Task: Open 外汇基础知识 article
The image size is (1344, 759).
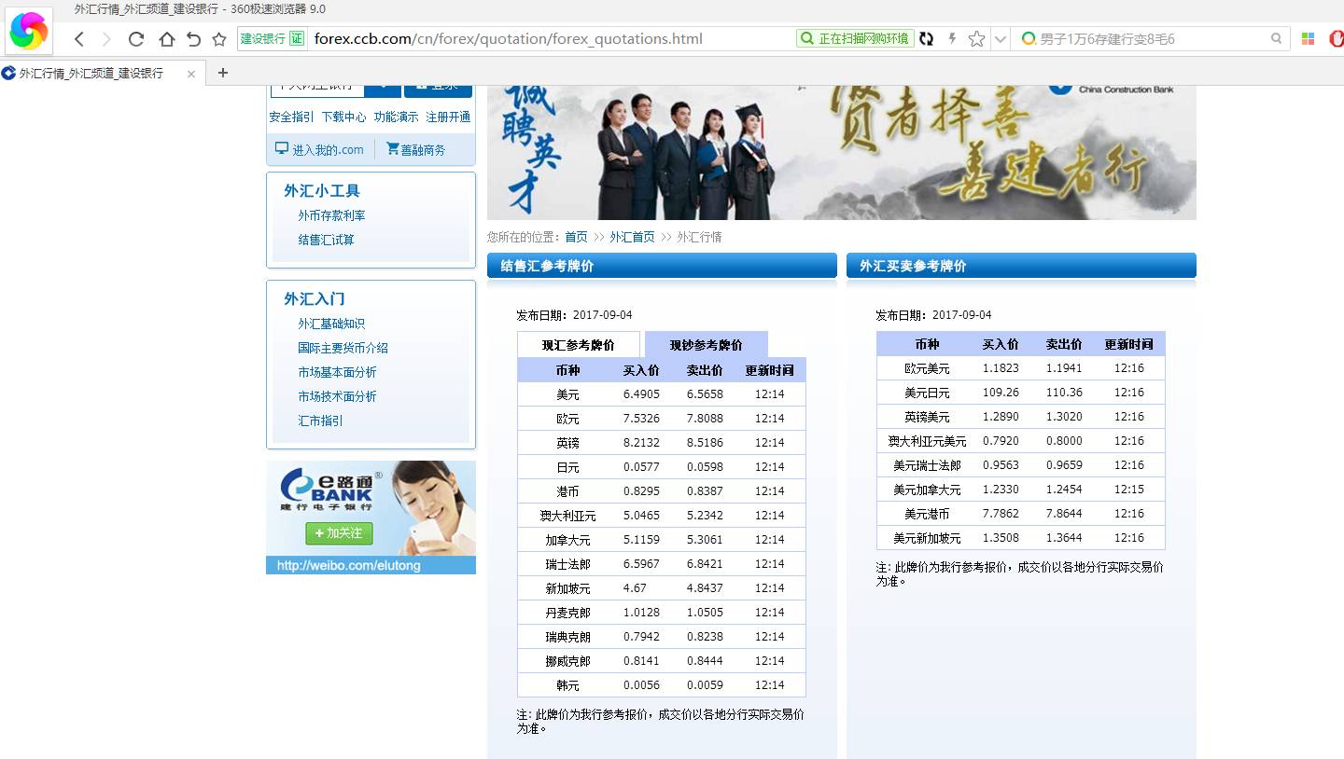Action: click(x=331, y=324)
